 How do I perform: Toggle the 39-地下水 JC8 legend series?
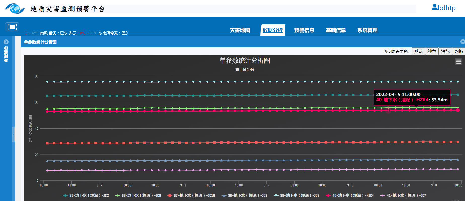(x=296, y=195)
